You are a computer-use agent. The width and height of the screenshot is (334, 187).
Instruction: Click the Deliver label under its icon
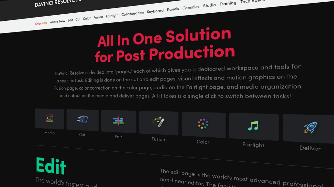click(310, 148)
